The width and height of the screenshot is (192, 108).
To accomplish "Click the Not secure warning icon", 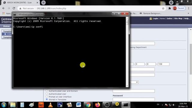I will click(20, 8).
